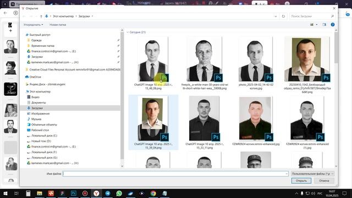
Task: Refresh the Загрузки folder listing
Action: [283, 16]
